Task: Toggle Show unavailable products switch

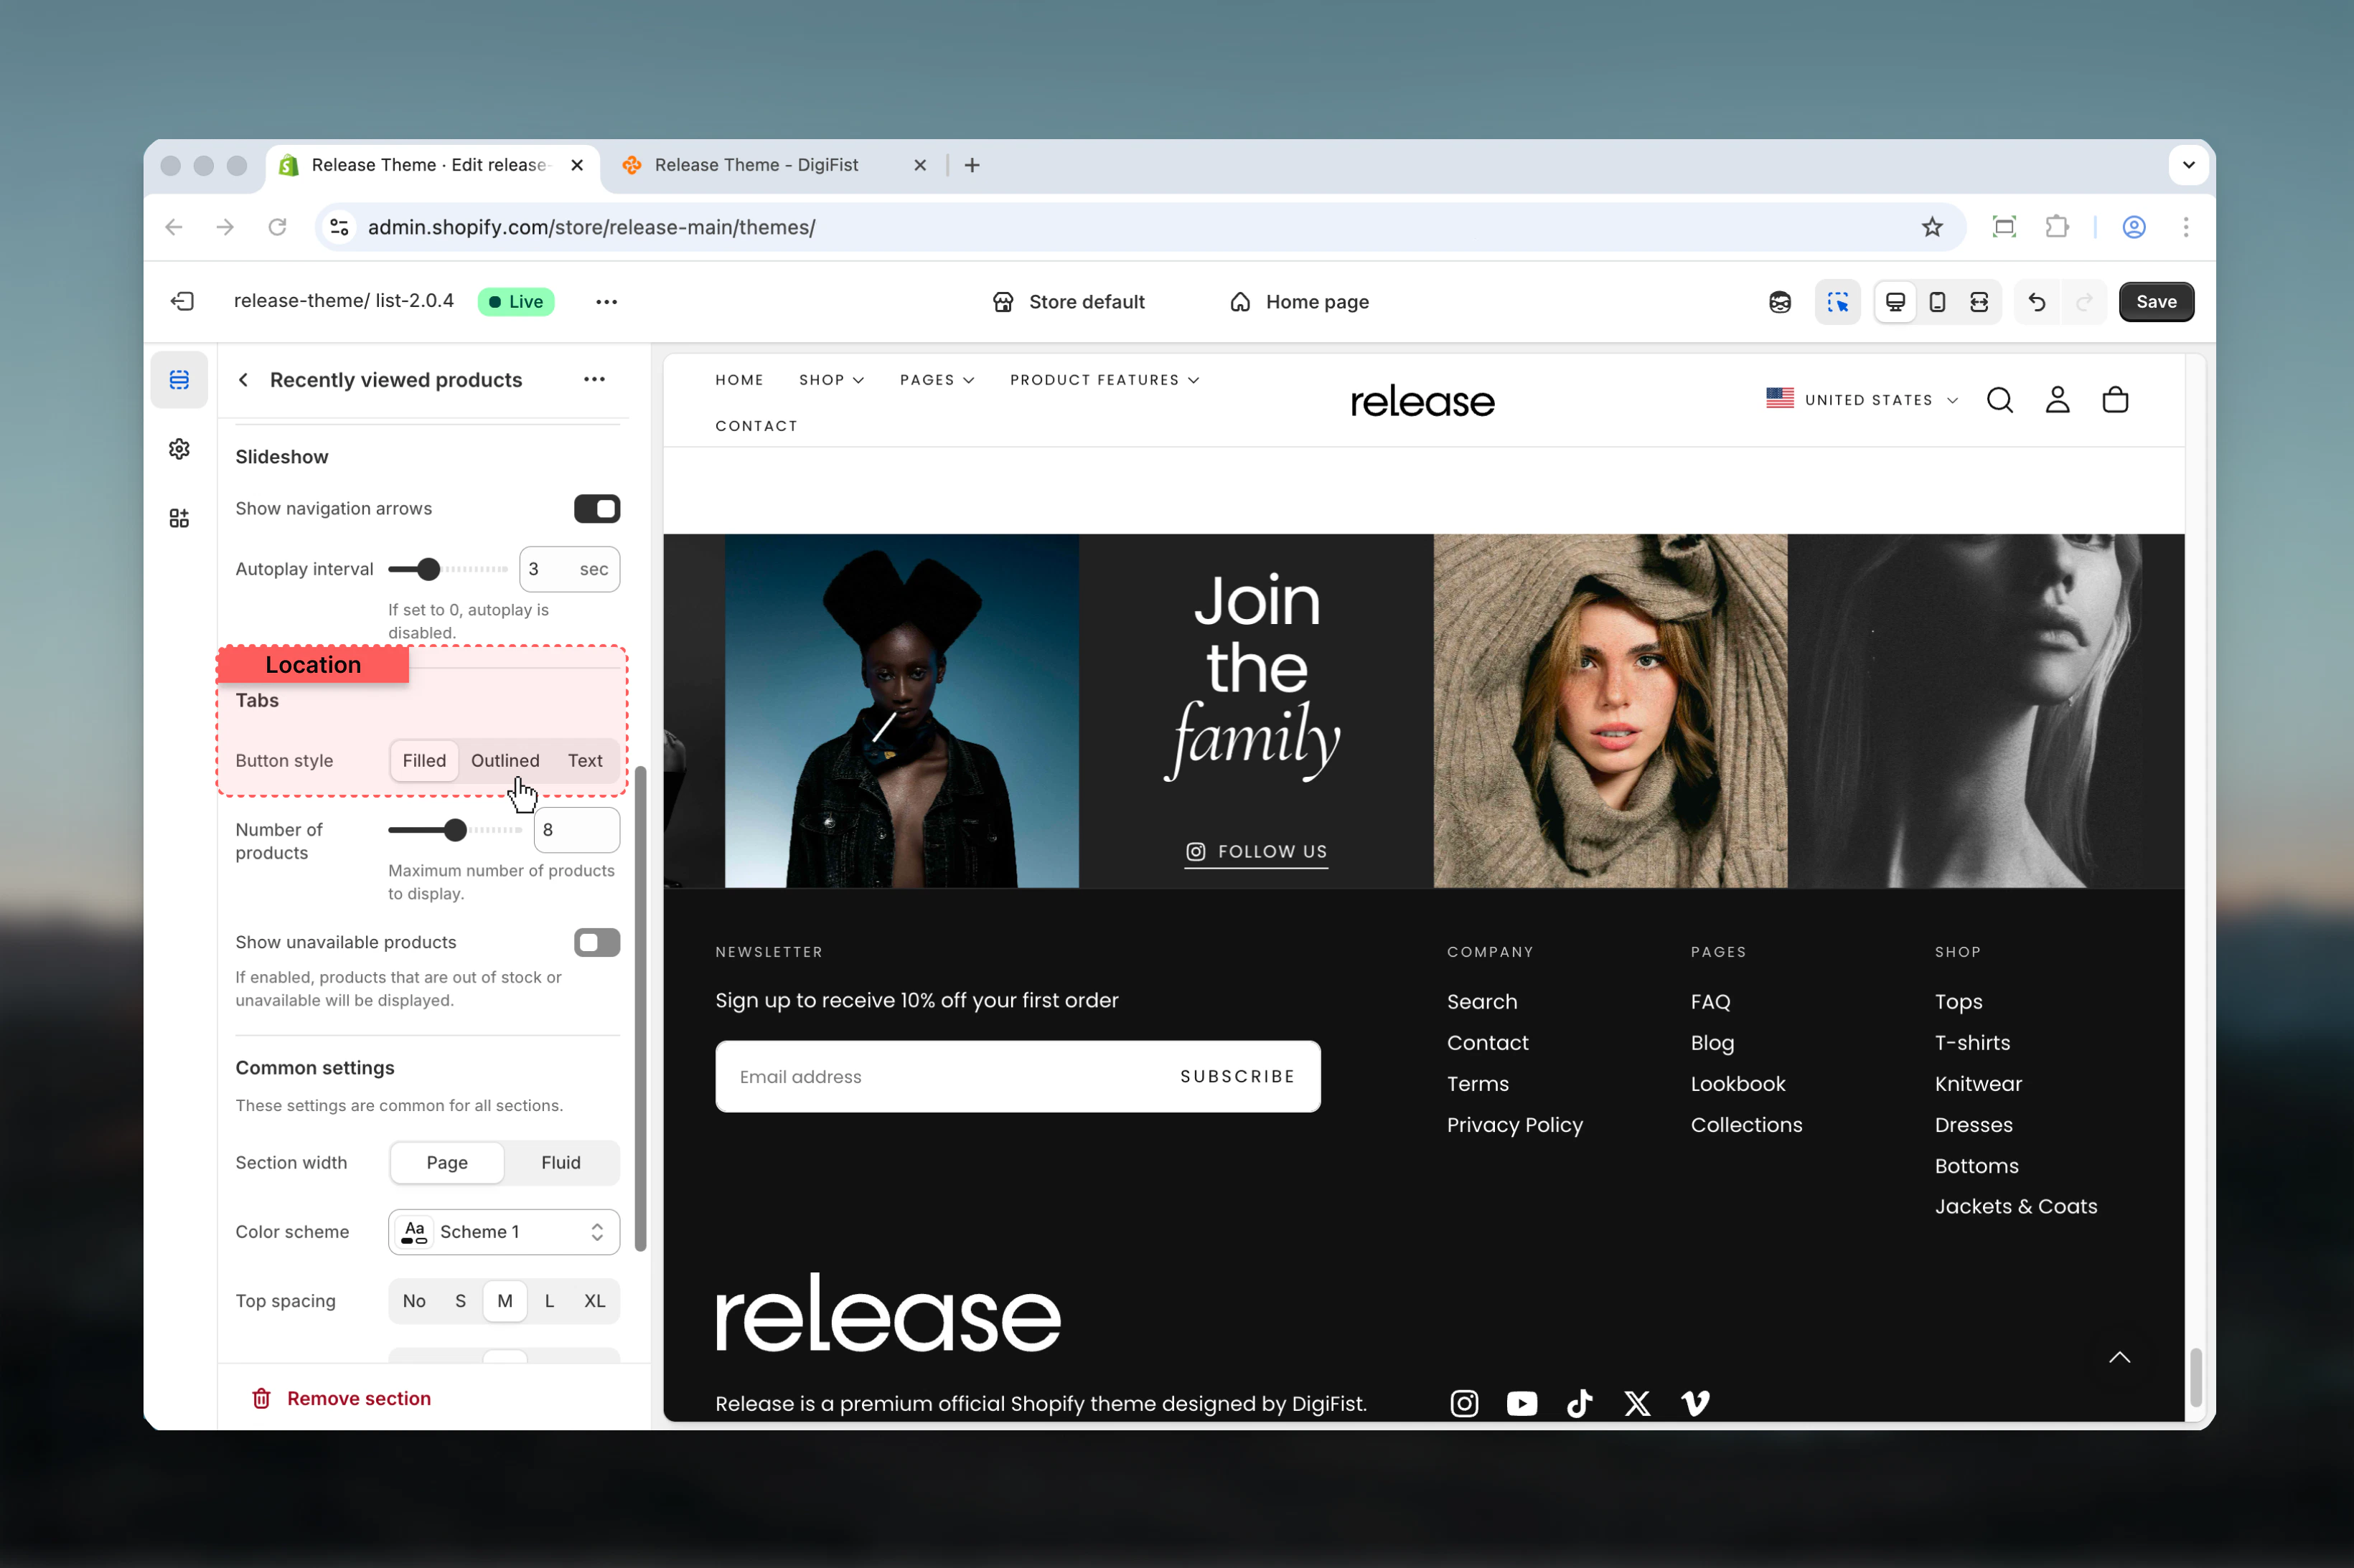Action: tap(597, 942)
